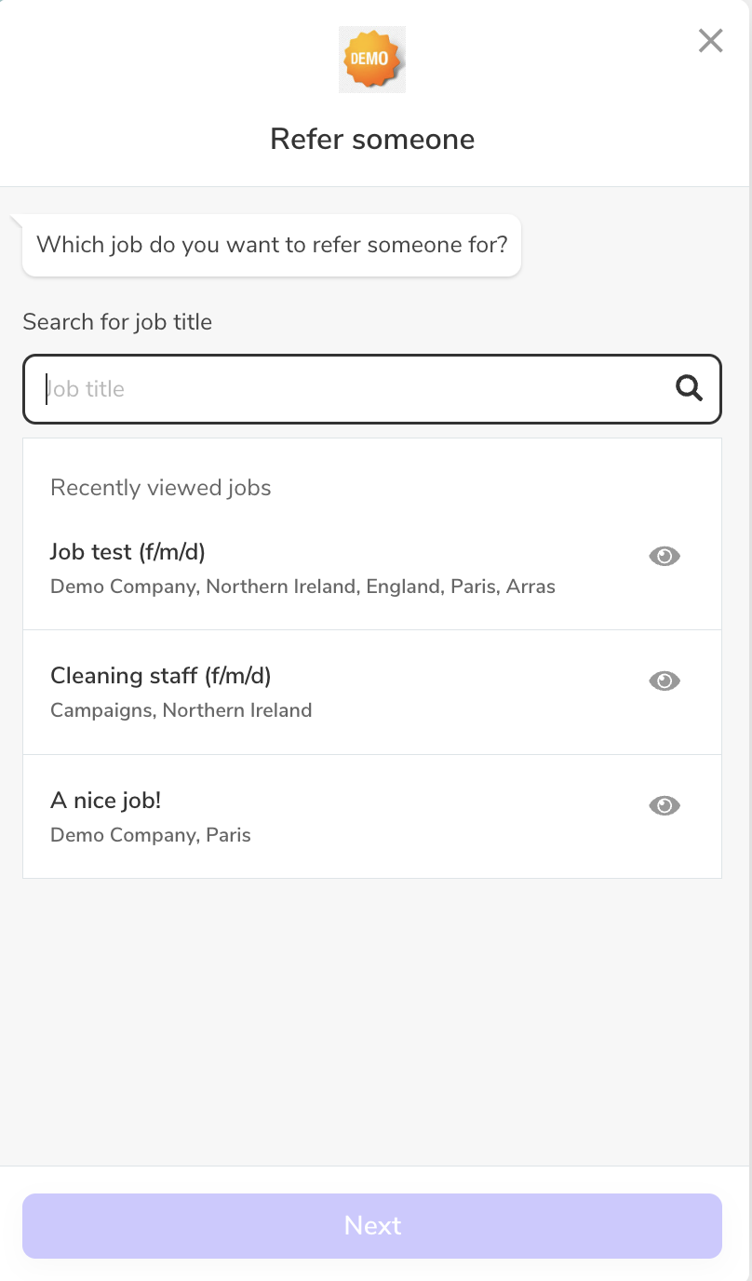The height and width of the screenshot is (1281, 752).
Task: Click 'Northern Ireland' under Cleaning staff
Action: (237, 710)
